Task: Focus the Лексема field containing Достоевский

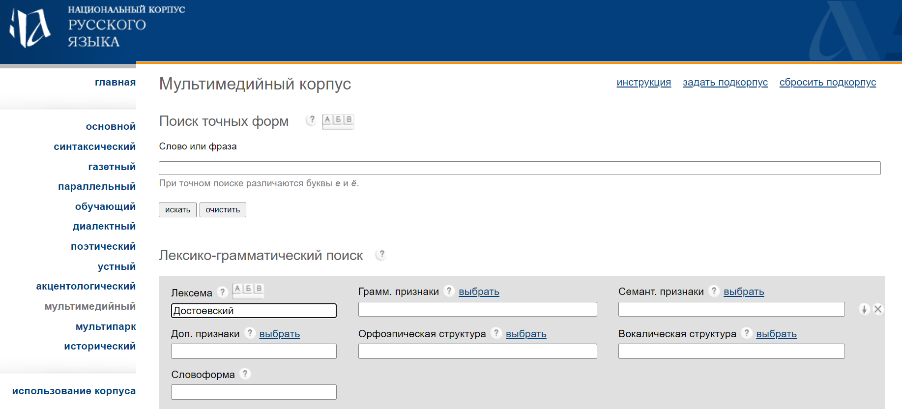Action: coord(254,311)
